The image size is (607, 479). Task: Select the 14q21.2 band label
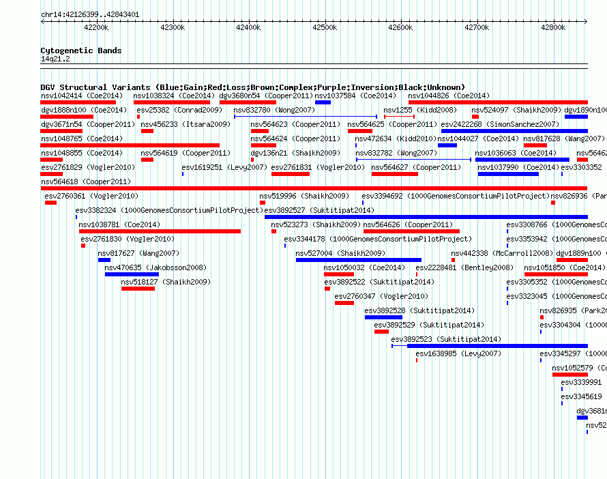pyautogui.click(x=55, y=59)
